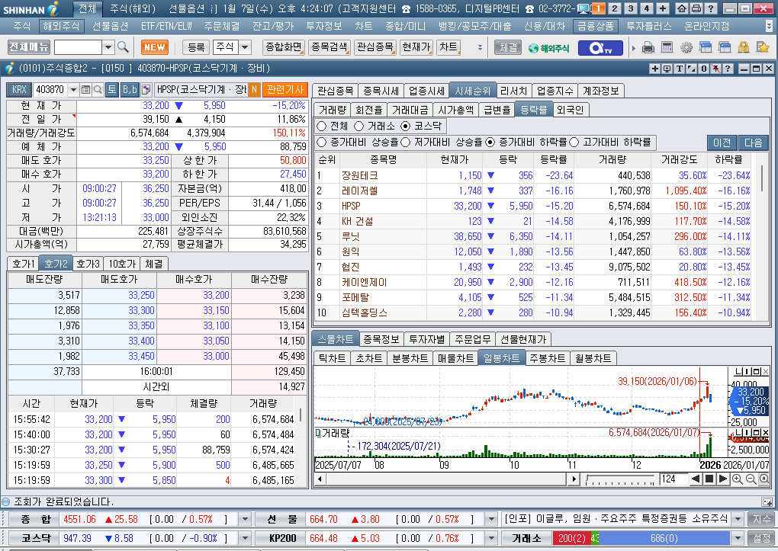Click the chart horizontal scrollbar right arrow

tap(574, 479)
